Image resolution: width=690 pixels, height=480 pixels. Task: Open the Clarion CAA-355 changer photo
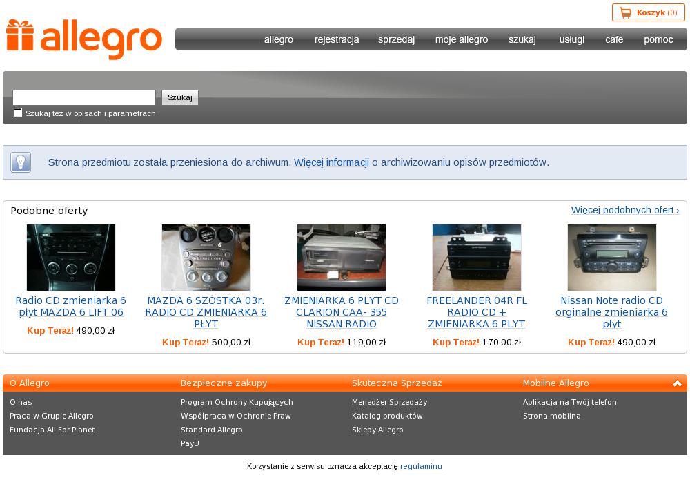(x=342, y=258)
